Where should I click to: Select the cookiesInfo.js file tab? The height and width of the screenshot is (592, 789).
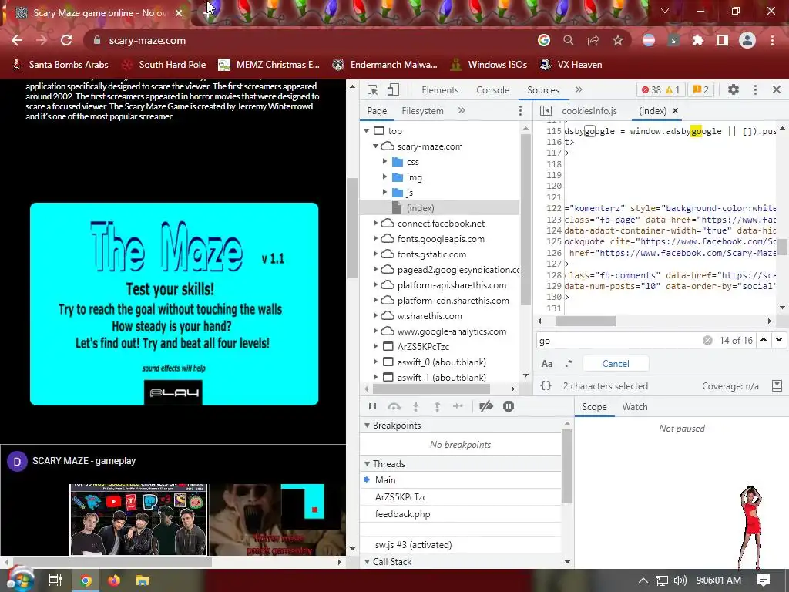589,111
